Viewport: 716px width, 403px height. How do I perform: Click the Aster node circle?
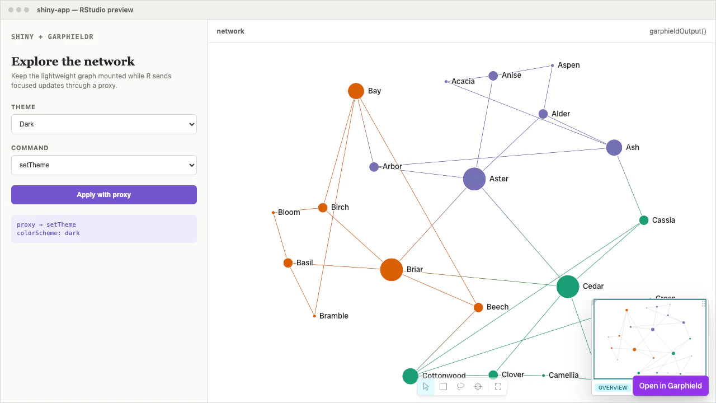(474, 179)
